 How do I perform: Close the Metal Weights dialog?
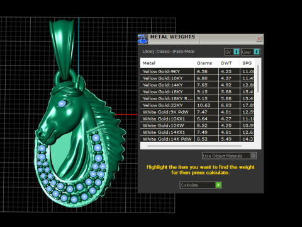point(259,38)
